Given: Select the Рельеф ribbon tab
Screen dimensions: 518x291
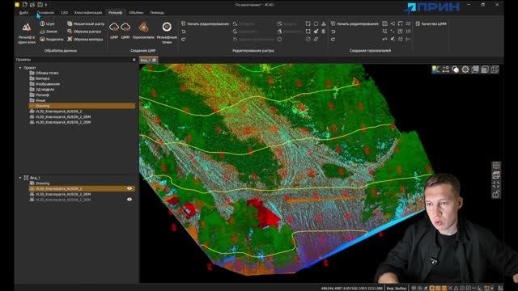Looking at the screenshot, I should (115, 13).
